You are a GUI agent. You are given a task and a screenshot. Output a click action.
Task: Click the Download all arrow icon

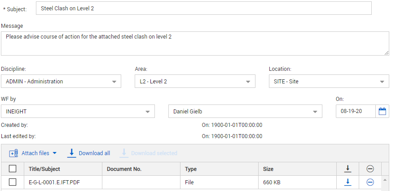click(71, 153)
